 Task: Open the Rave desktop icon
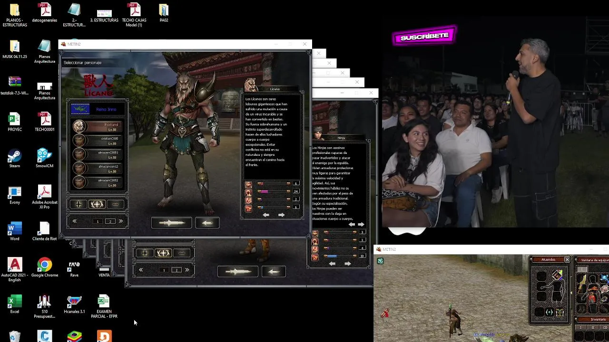[x=74, y=268]
